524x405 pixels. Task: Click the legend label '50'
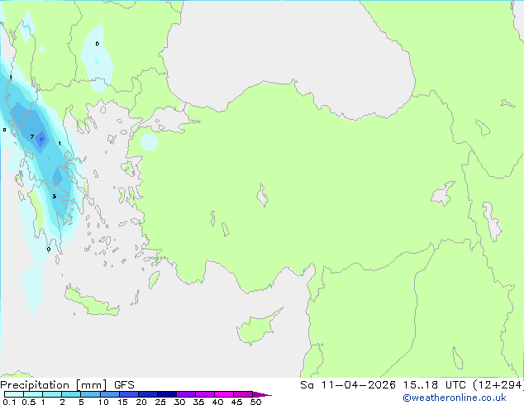[256, 402]
